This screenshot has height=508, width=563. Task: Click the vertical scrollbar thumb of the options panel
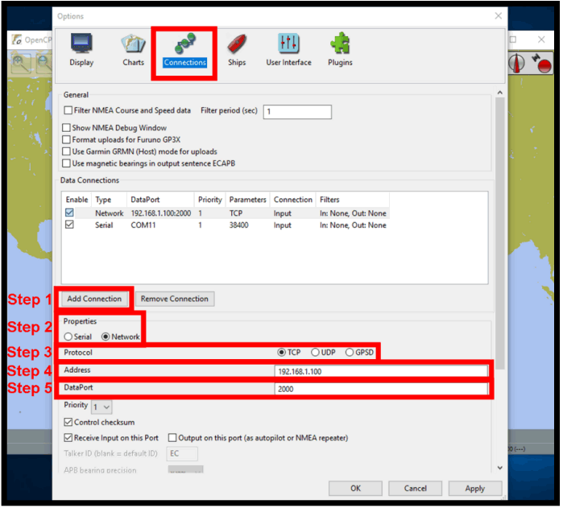point(500,233)
